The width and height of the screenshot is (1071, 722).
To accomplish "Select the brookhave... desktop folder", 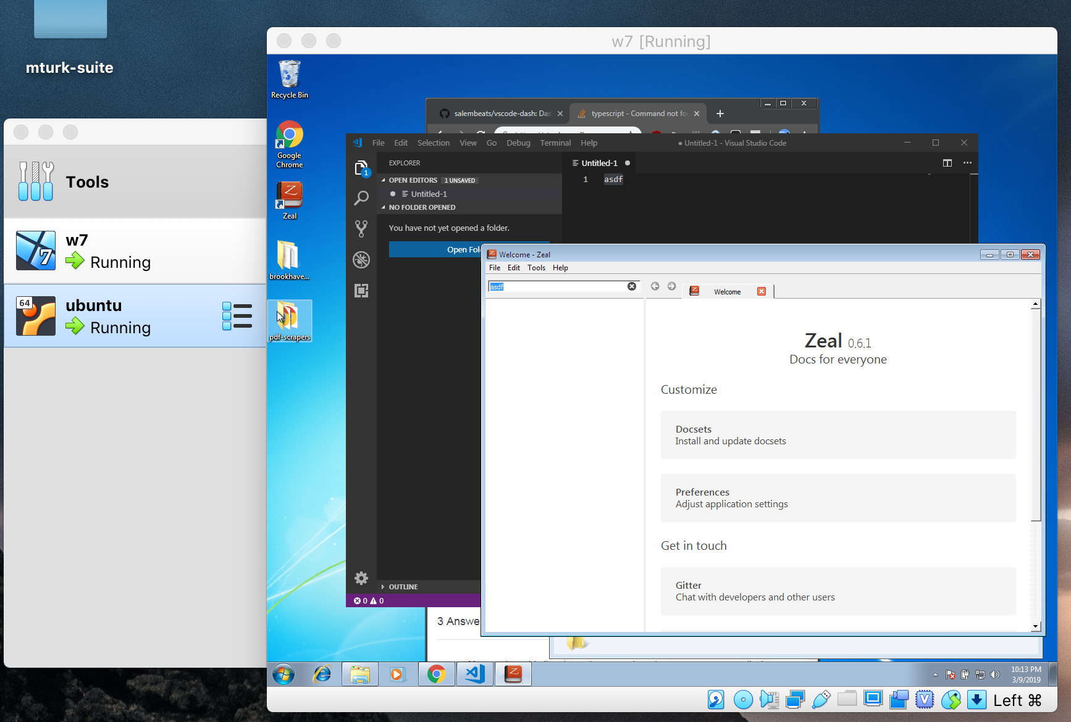I will 290,260.
